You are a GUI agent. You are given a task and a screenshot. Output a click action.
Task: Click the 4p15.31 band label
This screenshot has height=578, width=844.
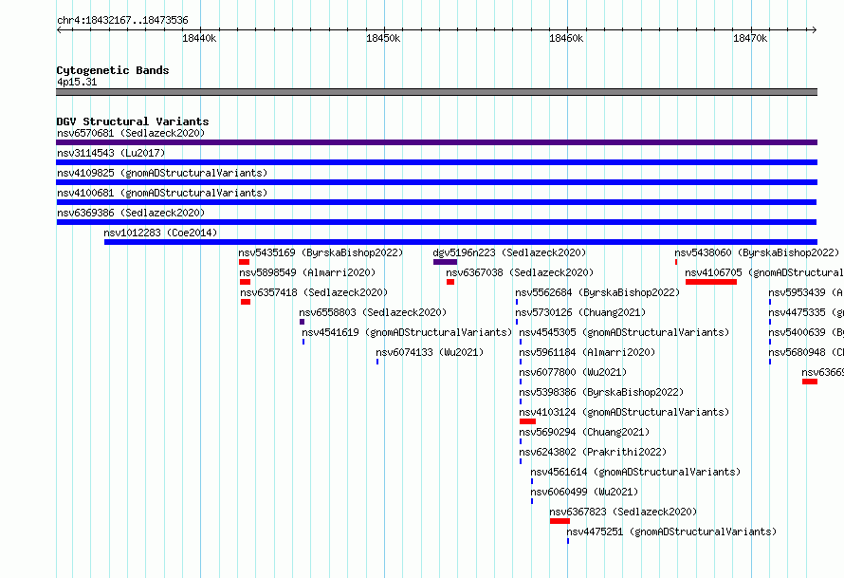point(77,82)
